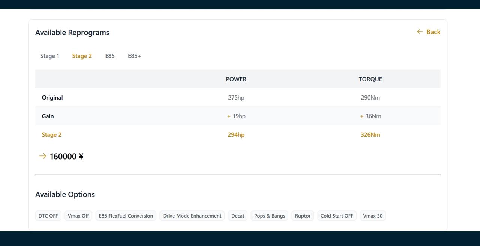480x246 pixels.
Task: Click the Cold Start OFF tag
Action: [x=337, y=216]
